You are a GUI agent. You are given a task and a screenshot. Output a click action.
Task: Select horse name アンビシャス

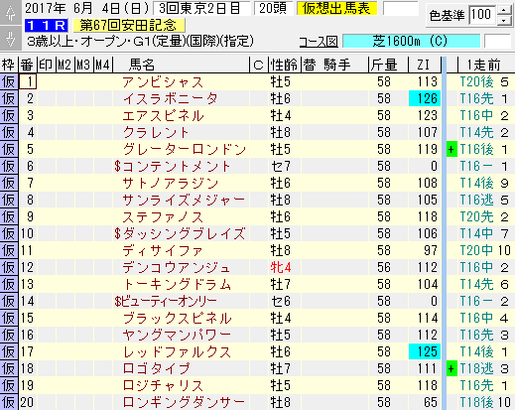pos(163,82)
